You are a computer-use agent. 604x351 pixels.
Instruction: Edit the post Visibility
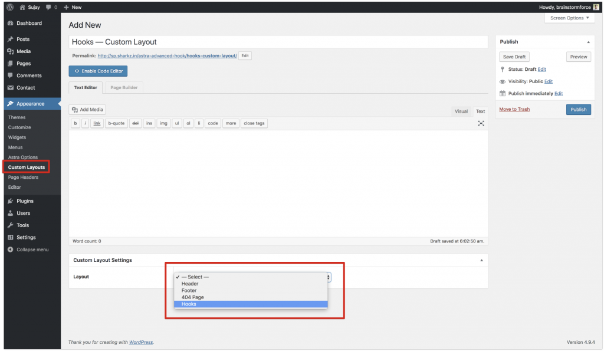pos(549,81)
